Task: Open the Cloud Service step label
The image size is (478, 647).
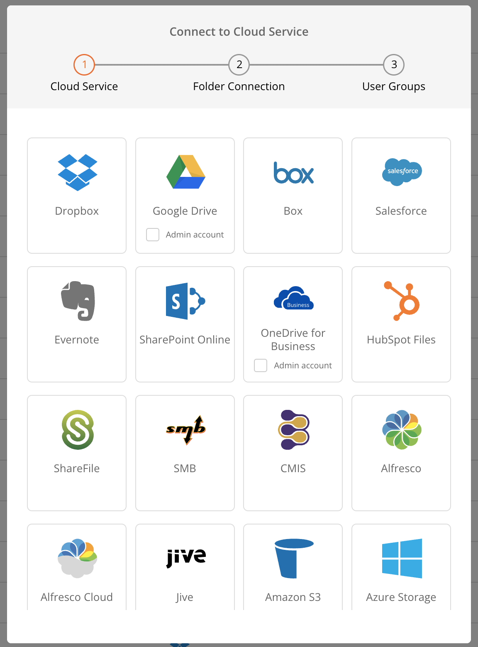Action: [84, 86]
